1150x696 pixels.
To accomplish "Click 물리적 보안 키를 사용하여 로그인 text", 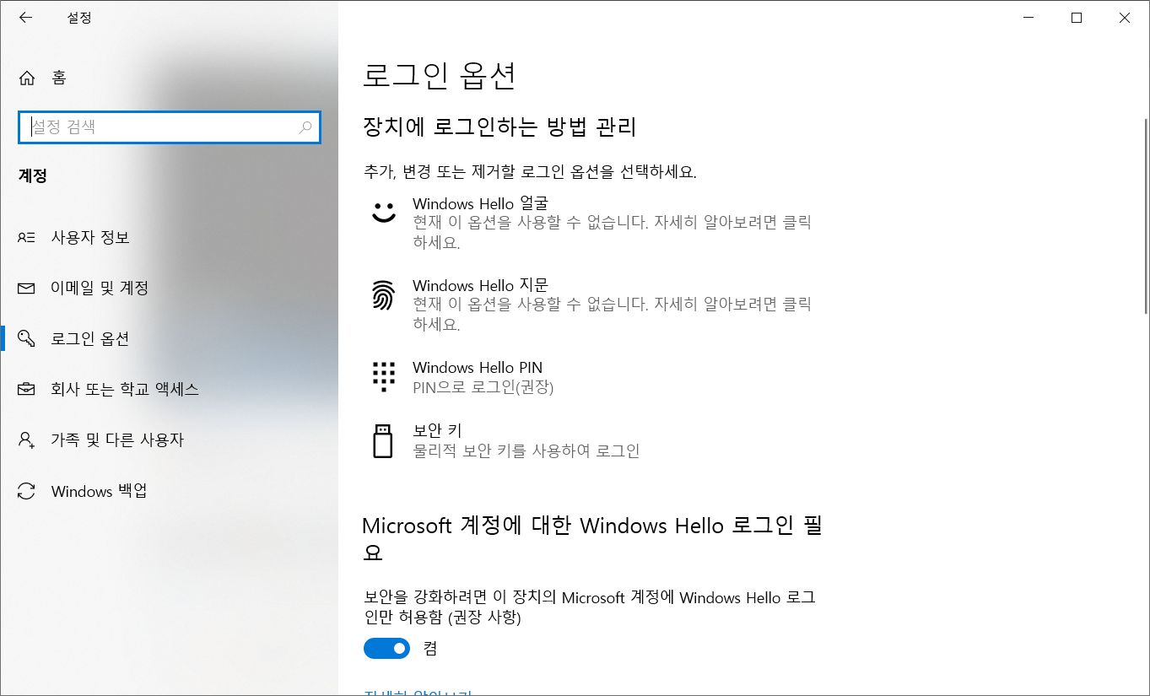I will (526, 451).
